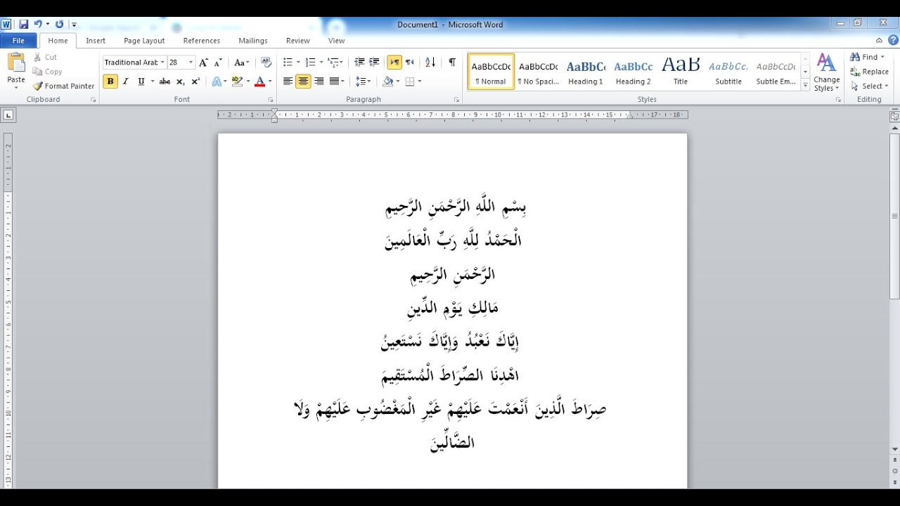This screenshot has width=900, height=506.
Task: Open the Change Styles menu
Action: coord(827,72)
